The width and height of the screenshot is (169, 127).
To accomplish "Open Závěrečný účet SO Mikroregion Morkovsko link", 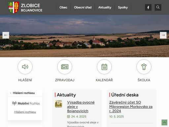I will (131, 106).
